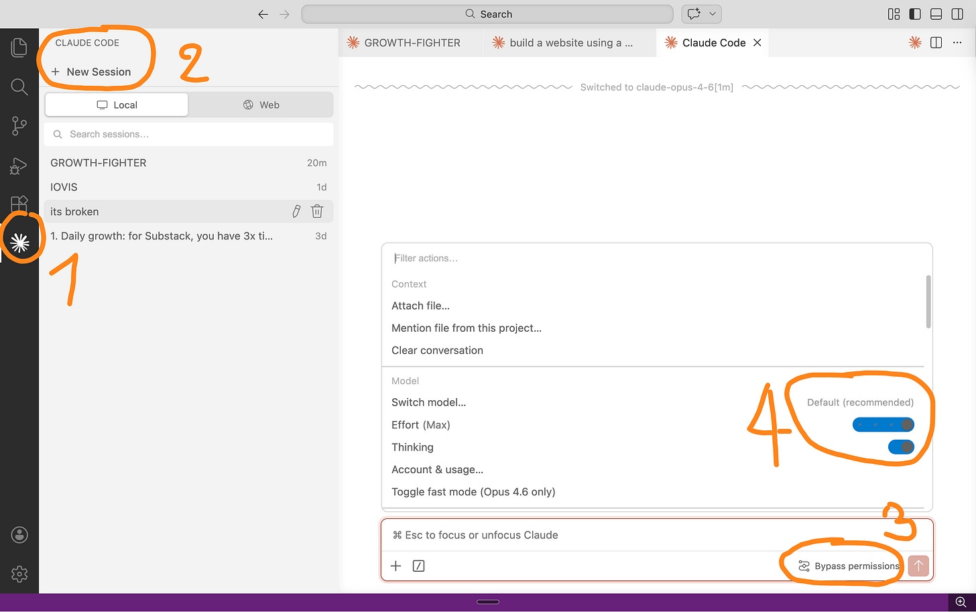Toggle the Thinking switch

[900, 447]
